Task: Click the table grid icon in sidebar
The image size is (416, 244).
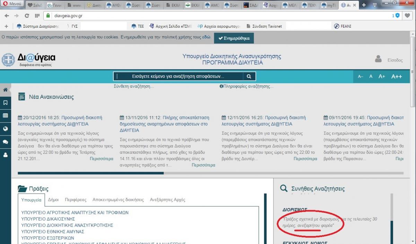Action: (5, 116)
